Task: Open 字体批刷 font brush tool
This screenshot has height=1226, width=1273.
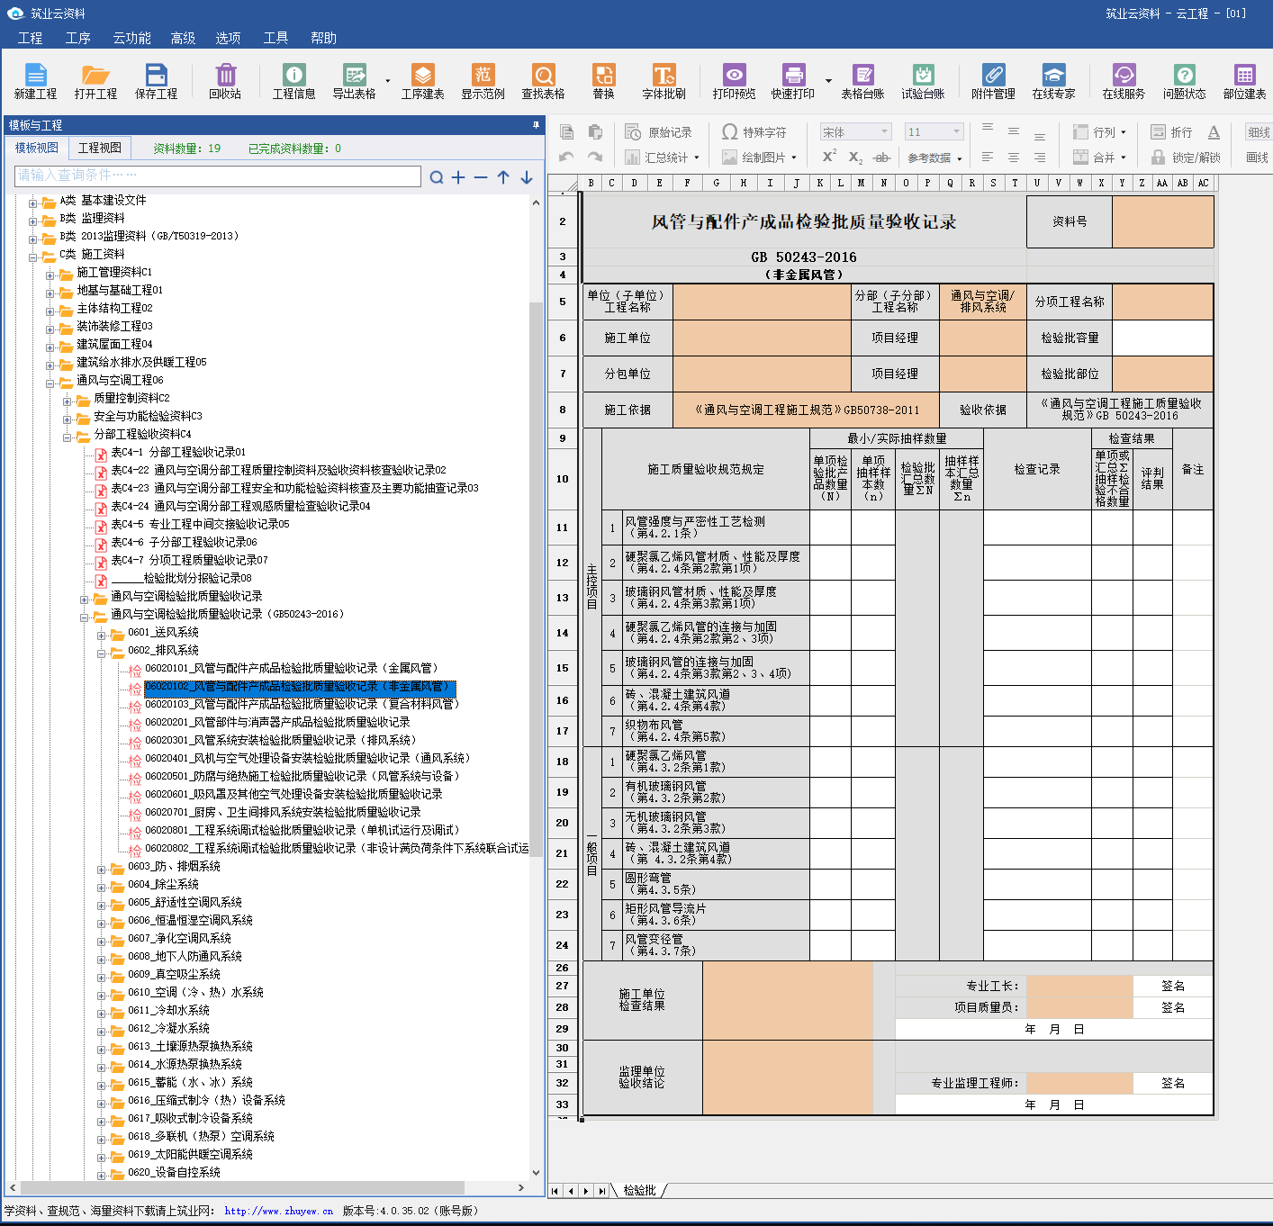Action: tap(664, 81)
